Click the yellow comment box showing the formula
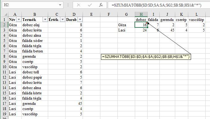The width and height of the screenshot is (210, 119). 146,57
